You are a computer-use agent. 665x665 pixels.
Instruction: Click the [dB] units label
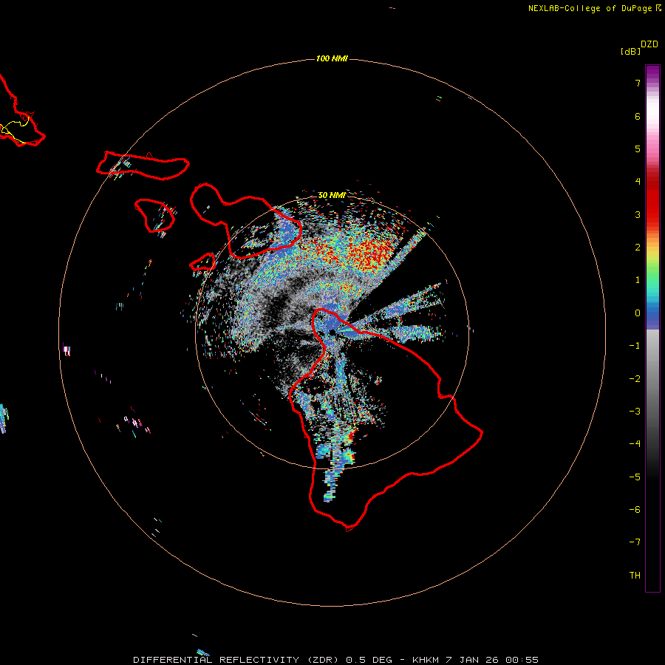(631, 51)
